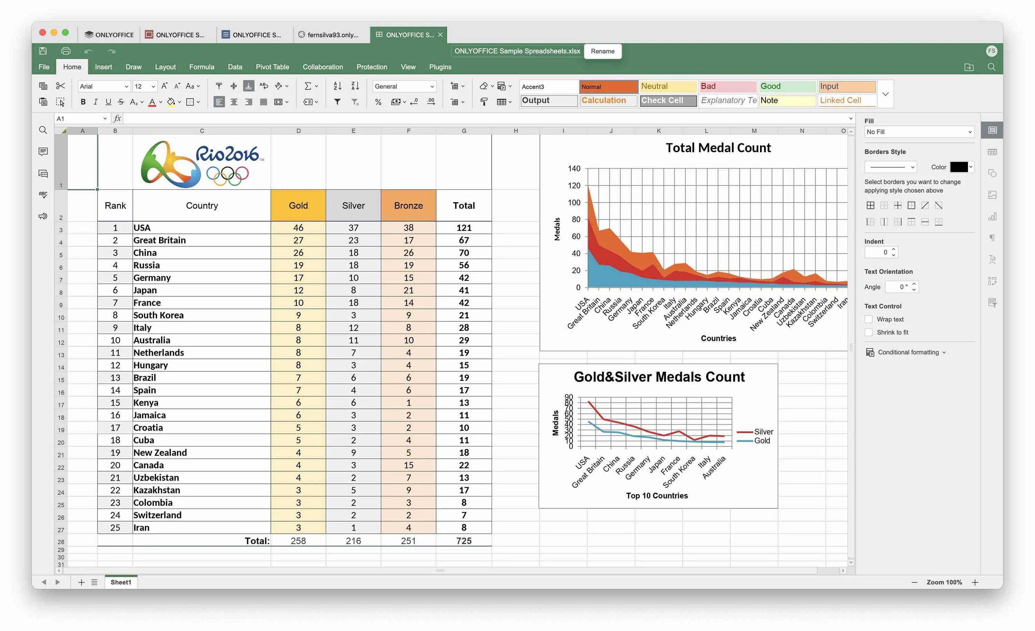Click the copy style paintbrush icon
This screenshot has height=631, width=1035.
pos(484,102)
